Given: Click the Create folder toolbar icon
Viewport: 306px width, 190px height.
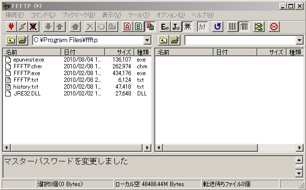Looking at the screenshot, I should (x=112, y=27).
